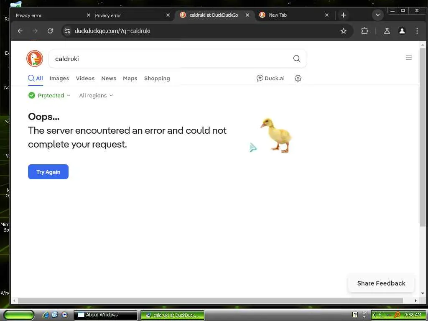The image size is (428, 321).
Task: Click the help question mark tray icon
Action: 355,315
